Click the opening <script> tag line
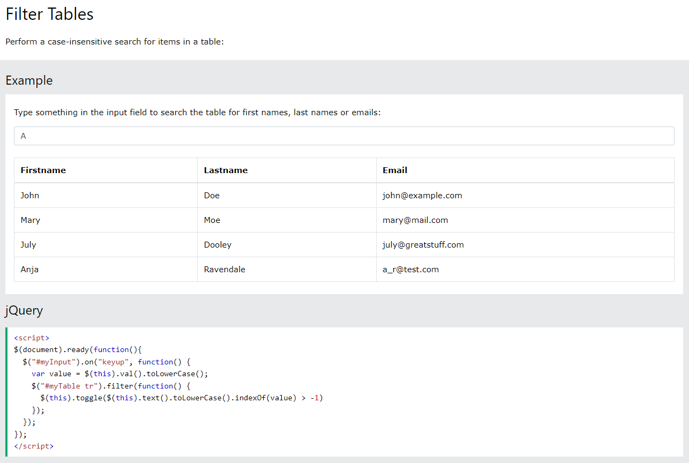This screenshot has height=463, width=689. 32,338
